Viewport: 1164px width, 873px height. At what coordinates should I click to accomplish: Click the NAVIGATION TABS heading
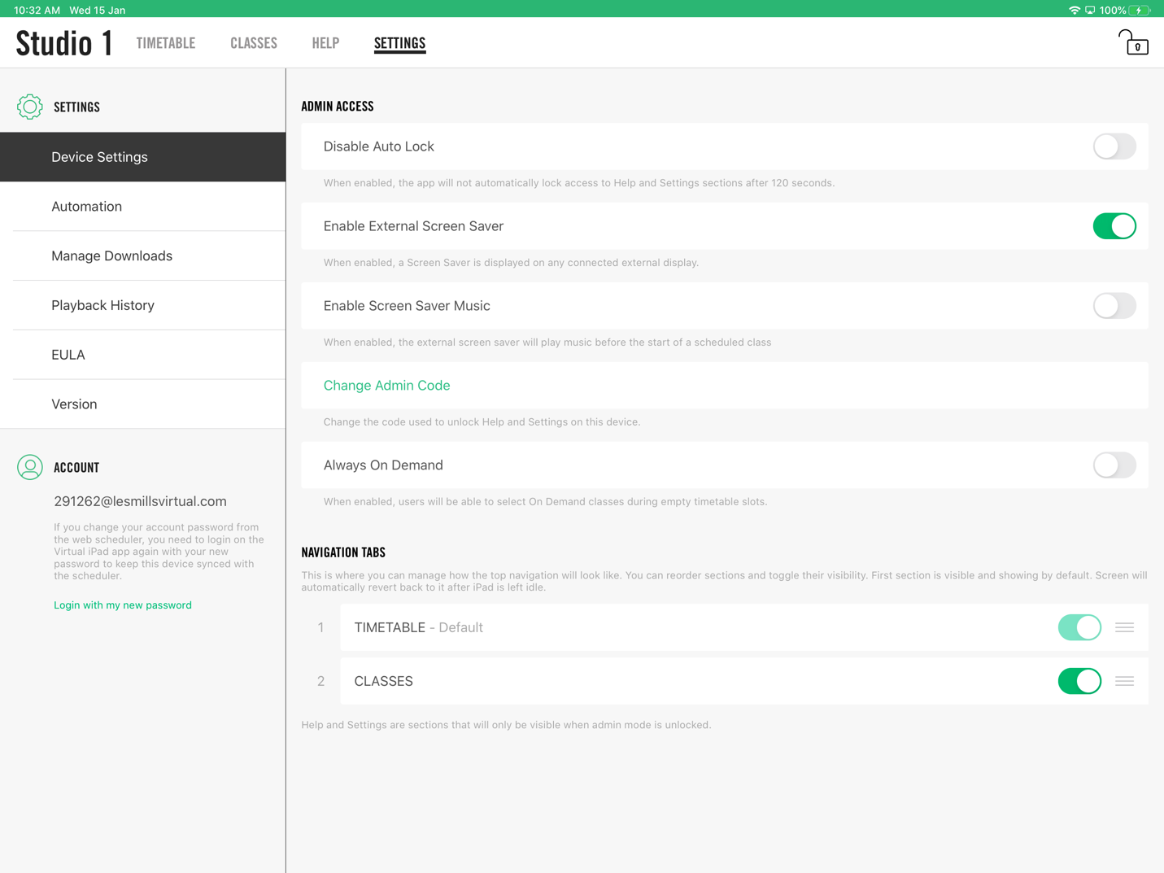click(343, 552)
